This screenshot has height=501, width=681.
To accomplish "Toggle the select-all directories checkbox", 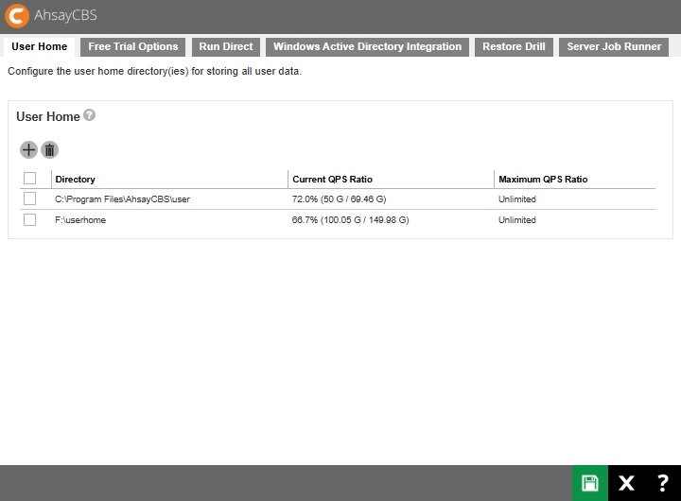I will [x=29, y=179].
